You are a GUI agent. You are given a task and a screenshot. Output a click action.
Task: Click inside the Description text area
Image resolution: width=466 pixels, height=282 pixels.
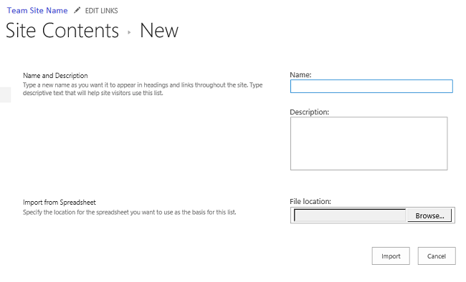click(x=368, y=143)
